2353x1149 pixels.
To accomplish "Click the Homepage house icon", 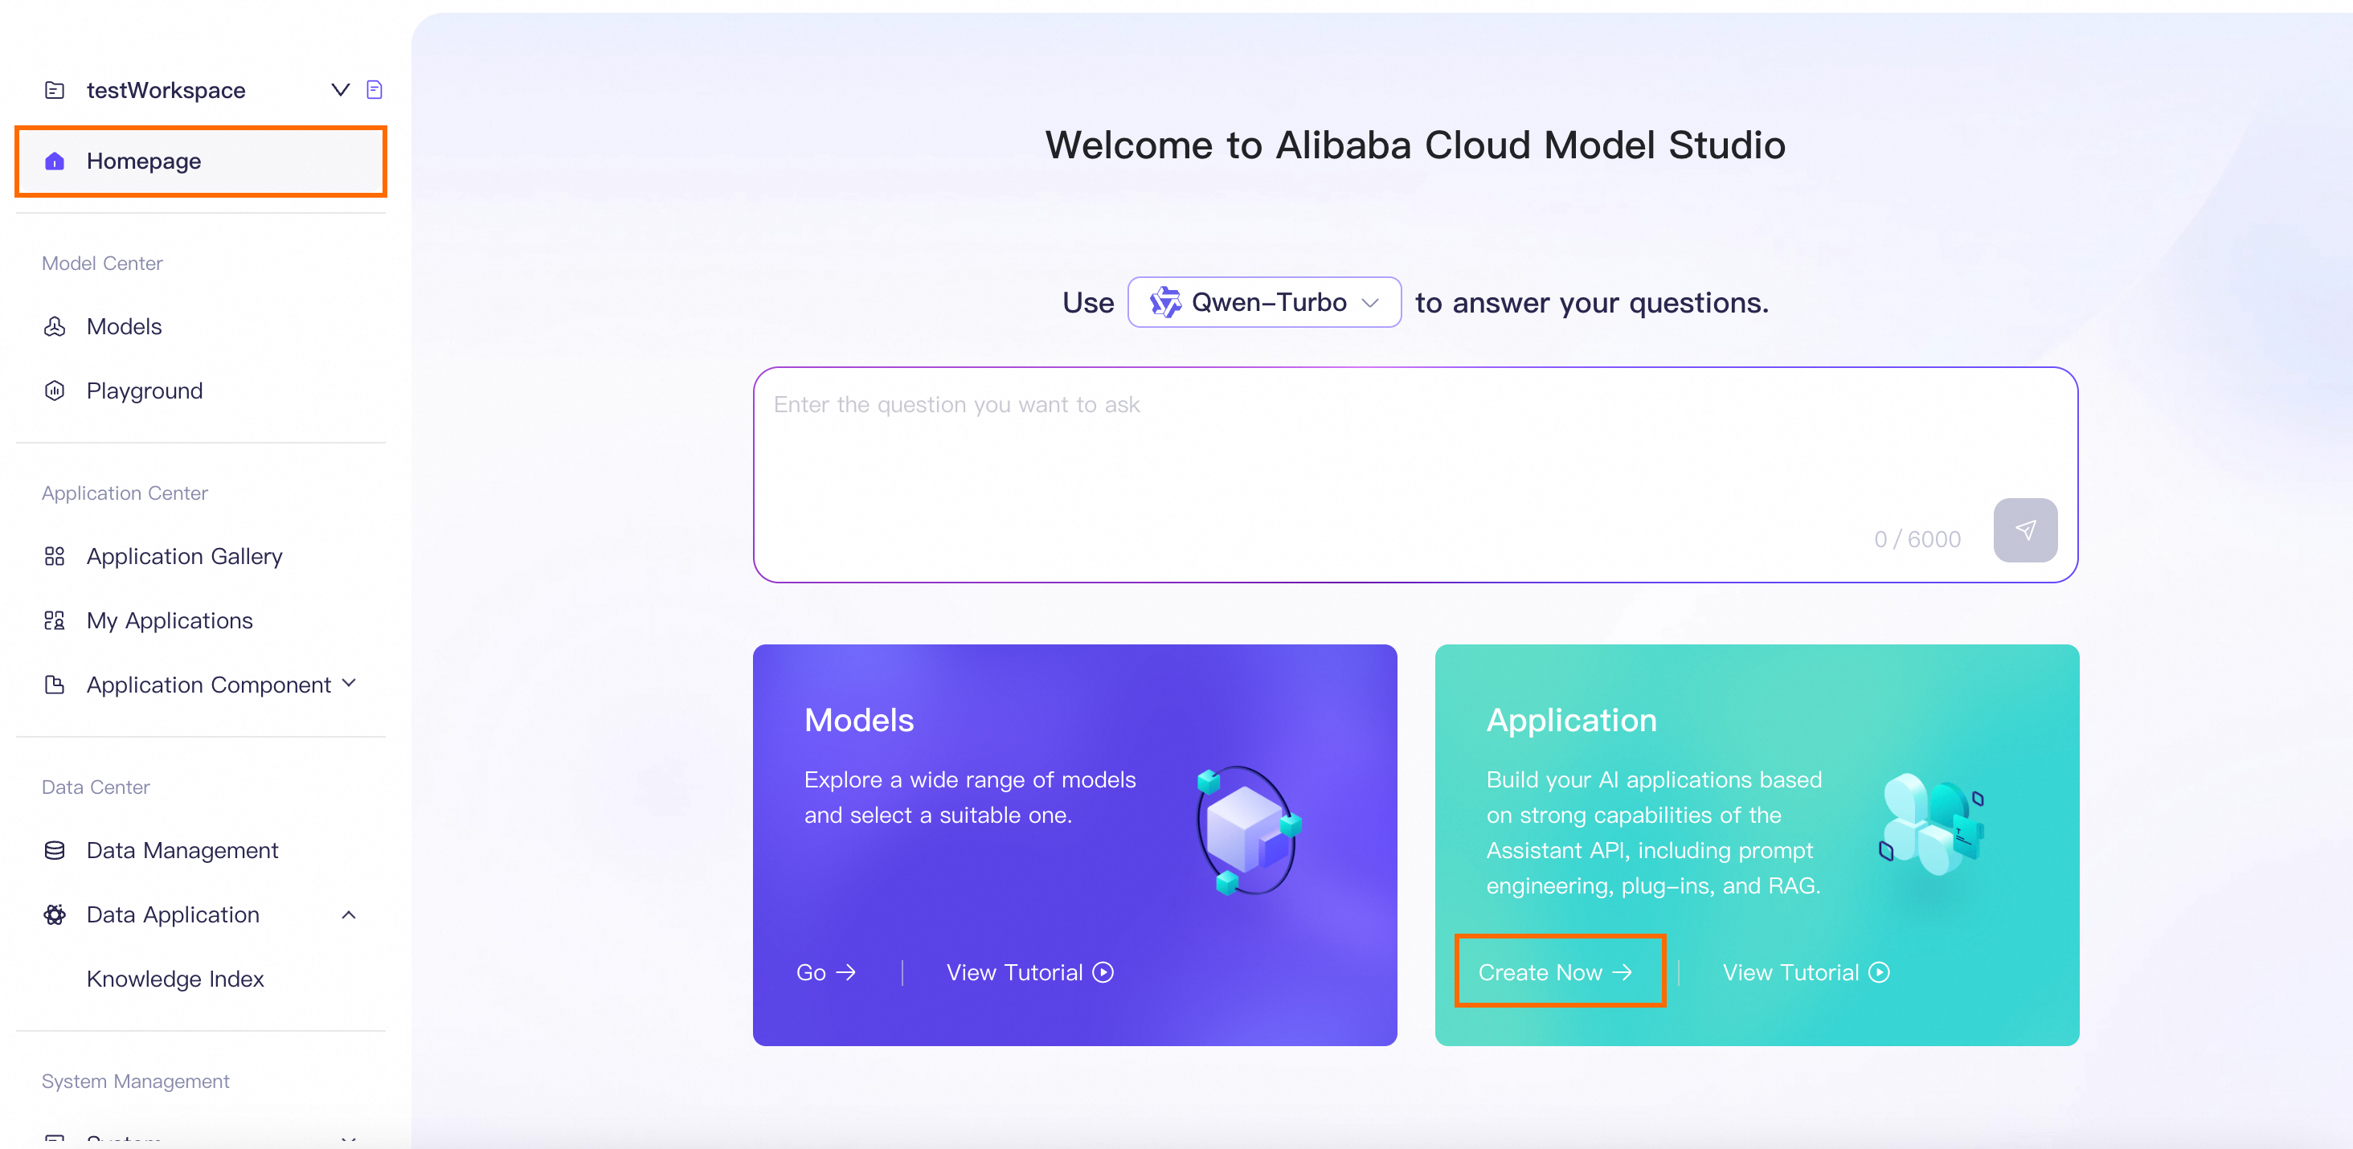I will tap(55, 162).
